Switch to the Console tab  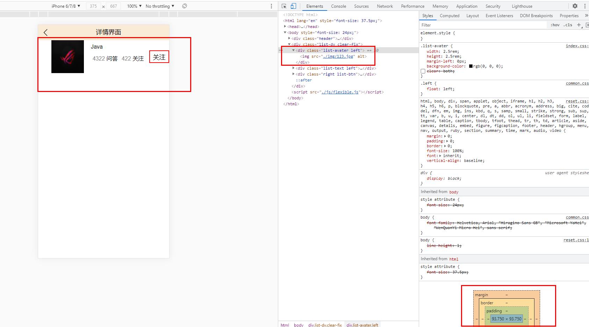pyautogui.click(x=338, y=6)
